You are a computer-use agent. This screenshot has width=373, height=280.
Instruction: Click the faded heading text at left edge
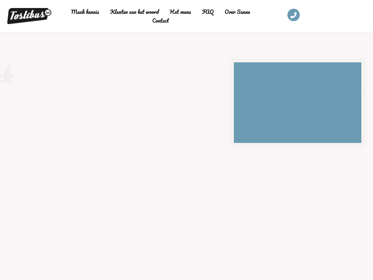(x=6, y=75)
